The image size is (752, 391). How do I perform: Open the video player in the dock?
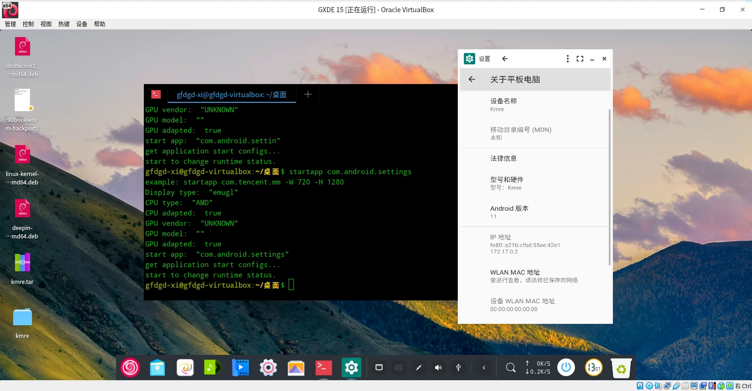click(240, 368)
